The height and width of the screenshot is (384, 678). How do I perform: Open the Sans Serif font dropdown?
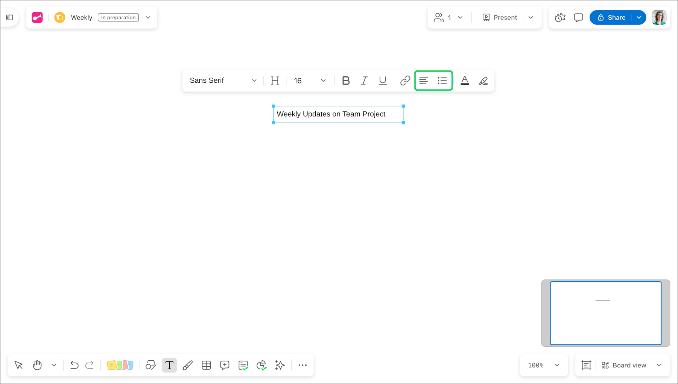(223, 80)
